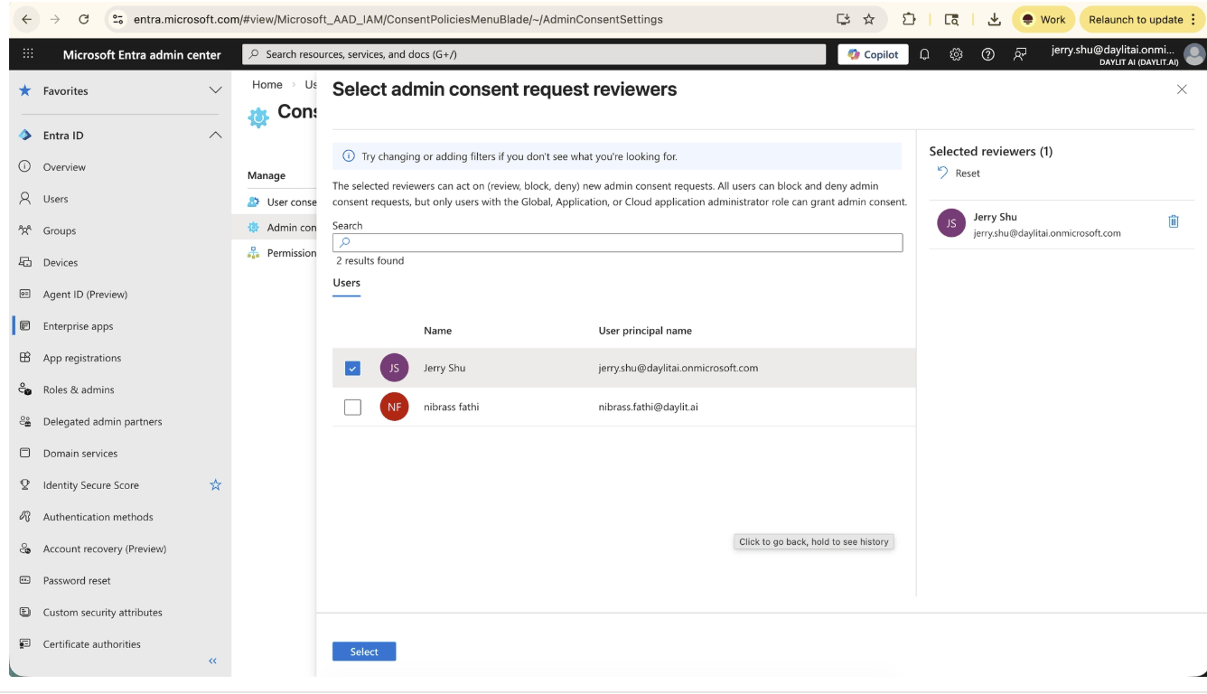Click the reviewer Search field
The image size is (1207, 694).
tap(617, 243)
